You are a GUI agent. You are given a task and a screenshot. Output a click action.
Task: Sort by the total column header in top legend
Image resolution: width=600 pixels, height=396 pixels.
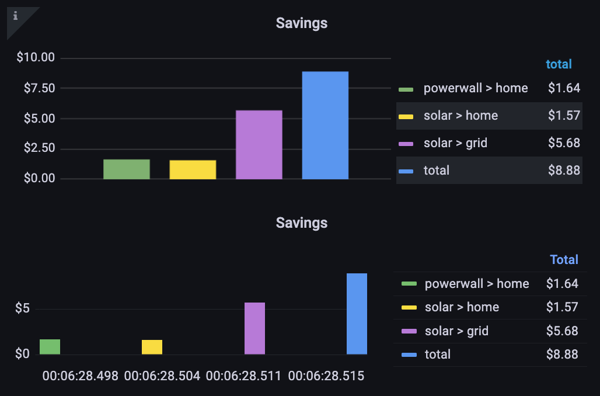click(559, 64)
